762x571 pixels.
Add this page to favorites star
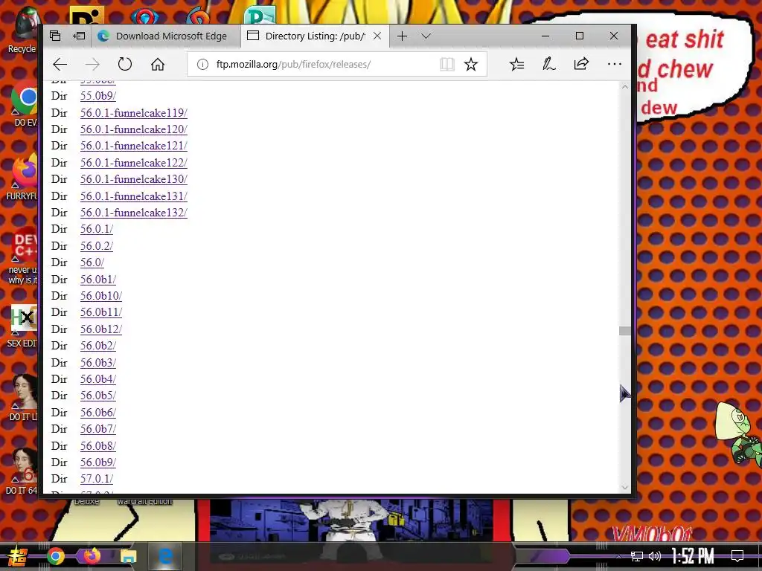(x=471, y=64)
